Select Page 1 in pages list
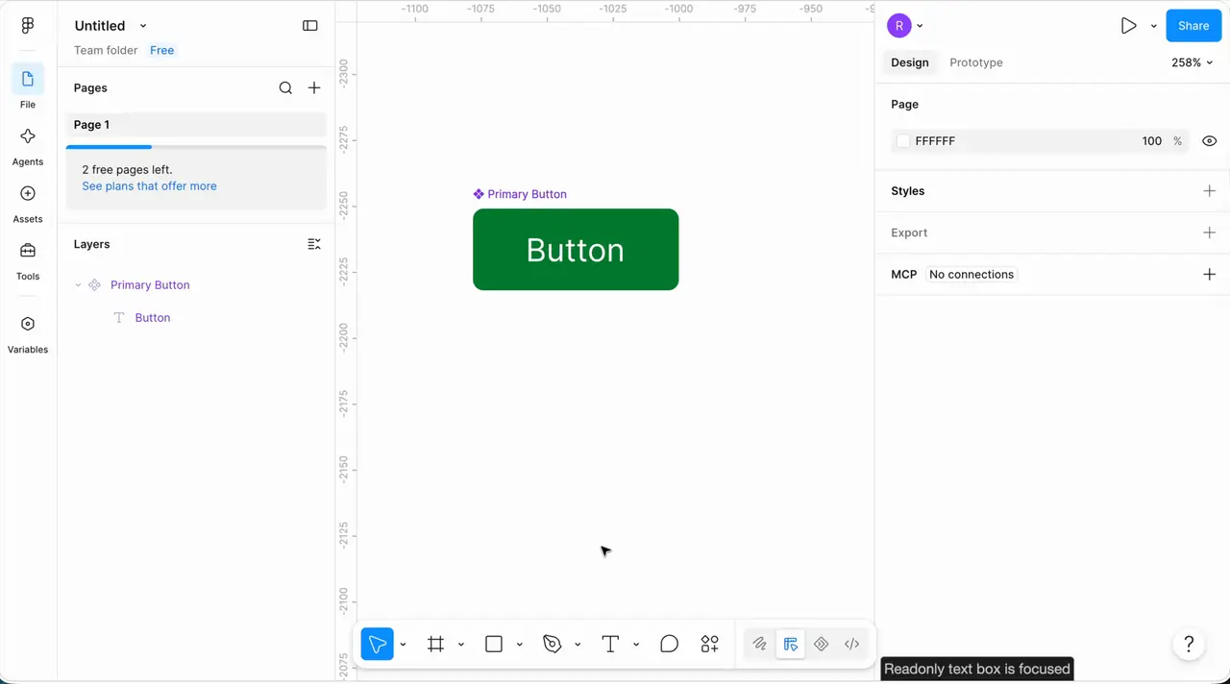This screenshot has height=684, width=1230. 196,125
